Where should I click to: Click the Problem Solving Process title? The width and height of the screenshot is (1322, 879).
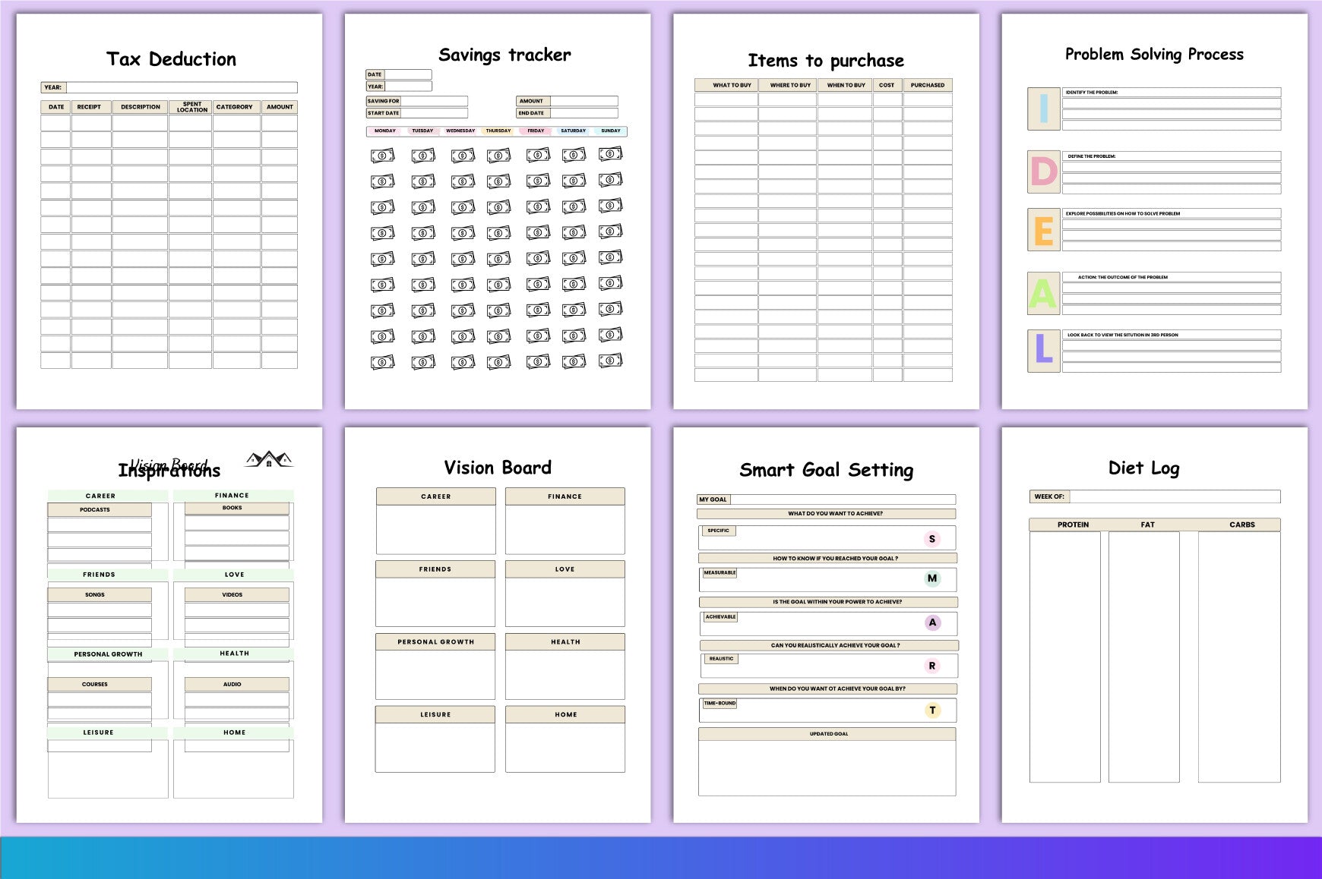[1154, 54]
